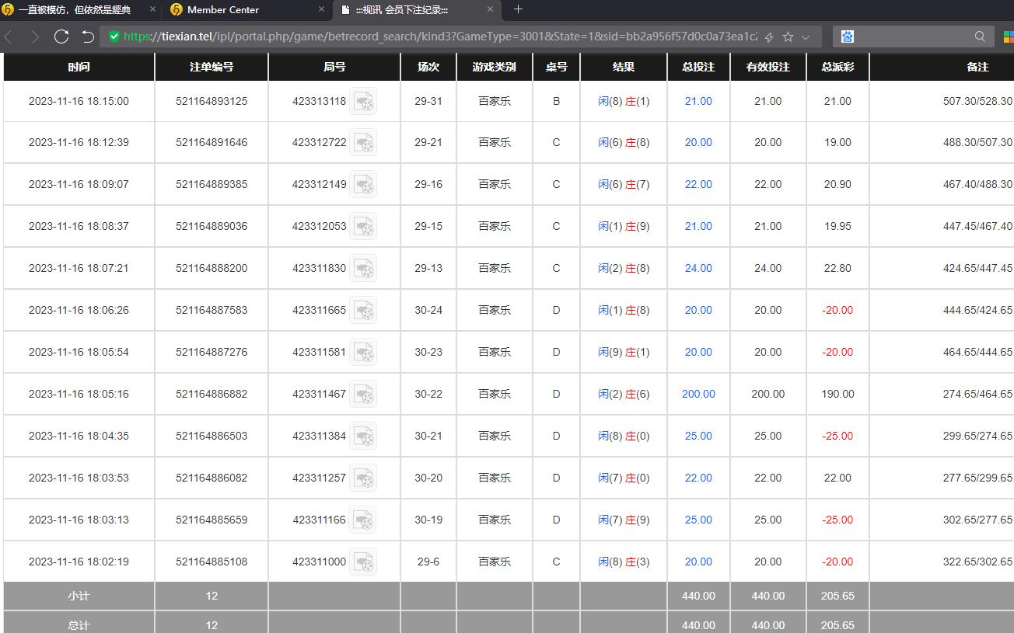Open the colored apps grid icon

click(x=1008, y=37)
